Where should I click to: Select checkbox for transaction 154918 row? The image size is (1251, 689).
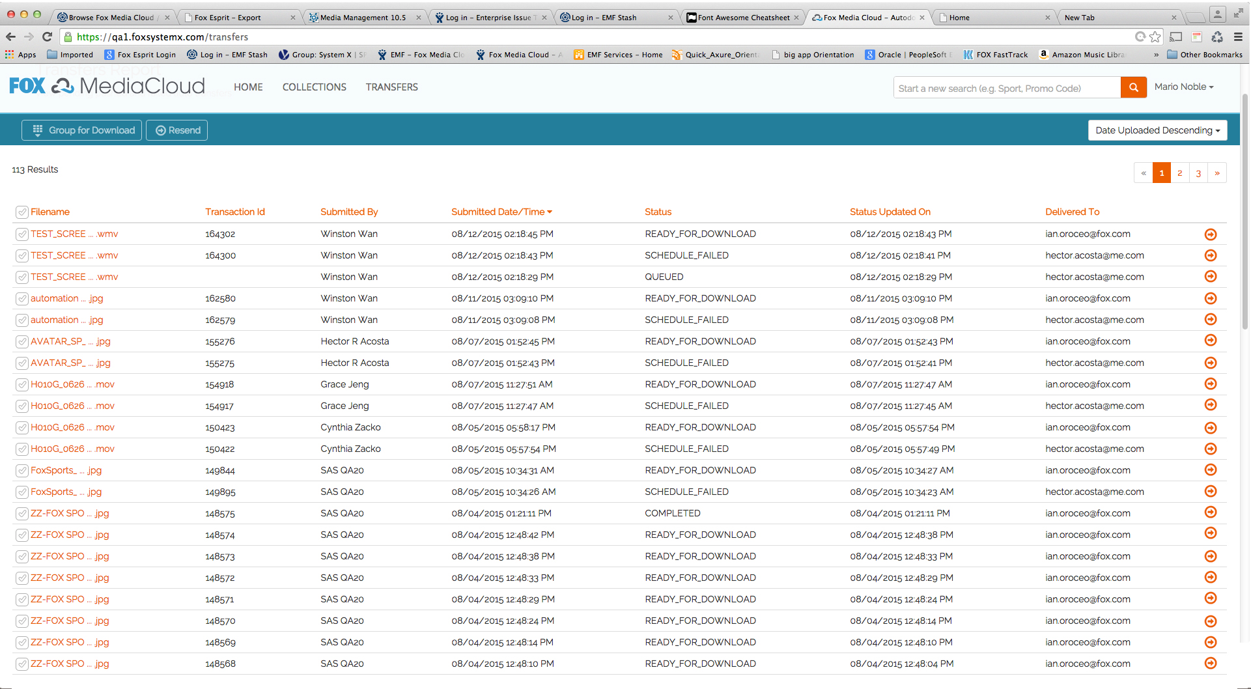(x=22, y=385)
